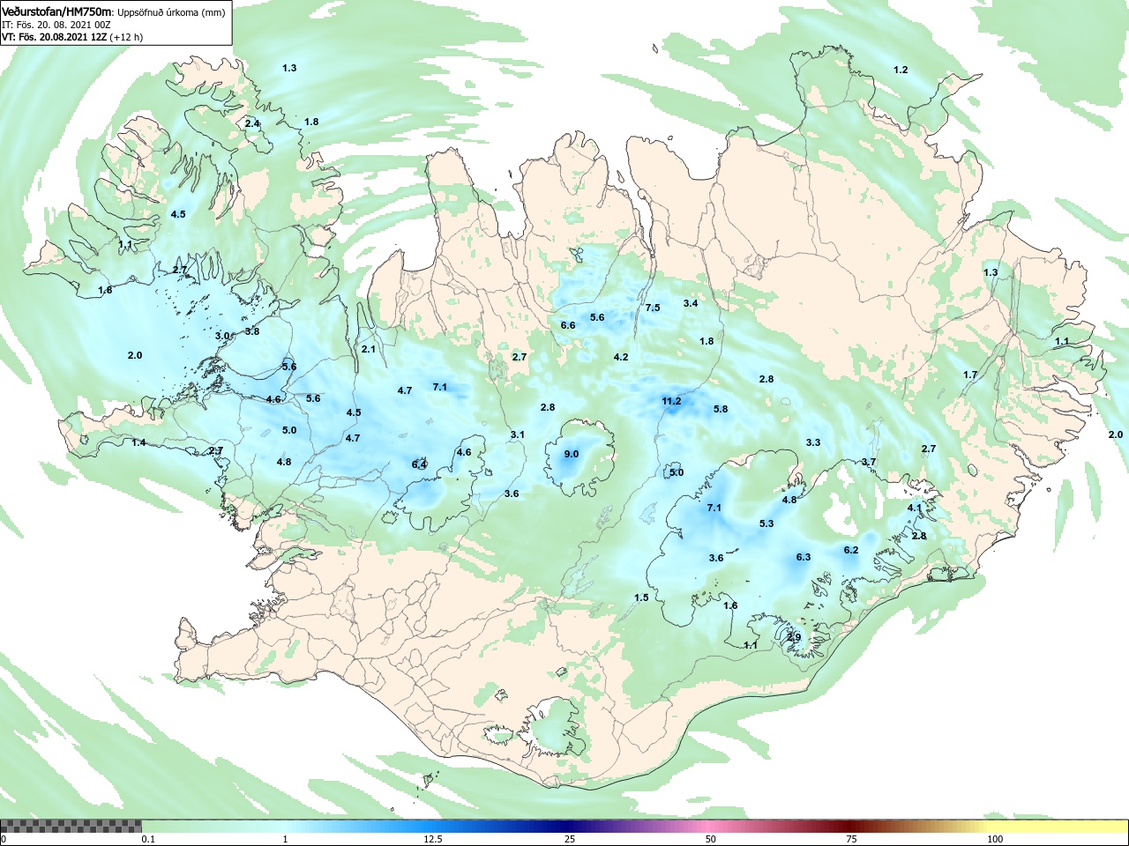The image size is (1129, 846).
Task: Select the 1.7 precipitation label
Action: (970, 375)
